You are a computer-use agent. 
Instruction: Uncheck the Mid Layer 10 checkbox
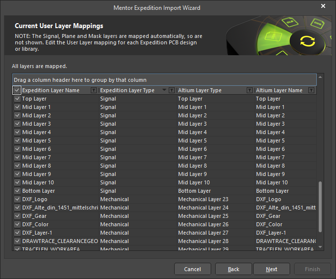tap(17, 182)
